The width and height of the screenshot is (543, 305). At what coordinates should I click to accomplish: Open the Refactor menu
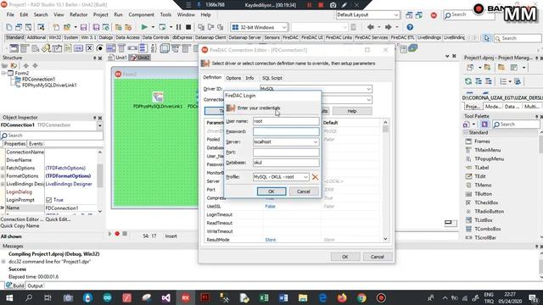pos(79,15)
